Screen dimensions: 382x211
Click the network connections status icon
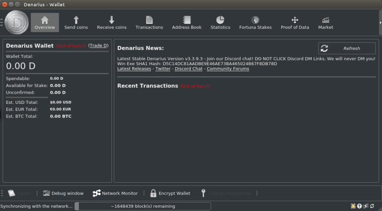(366, 206)
